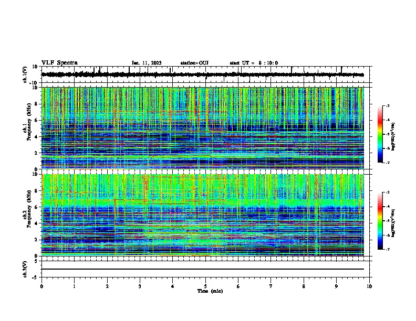
Task: Click the "8" kHz tick of ch.2 spectrogram
Action: [36, 191]
